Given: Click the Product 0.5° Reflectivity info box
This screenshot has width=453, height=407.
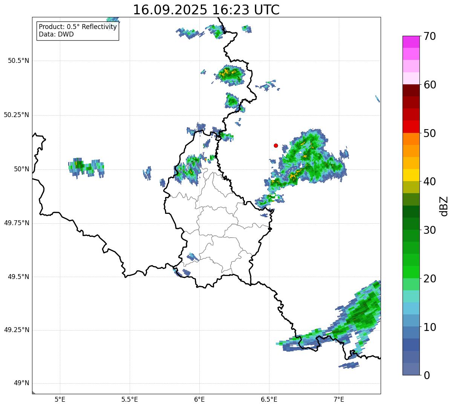Looking at the screenshot, I should (x=78, y=31).
